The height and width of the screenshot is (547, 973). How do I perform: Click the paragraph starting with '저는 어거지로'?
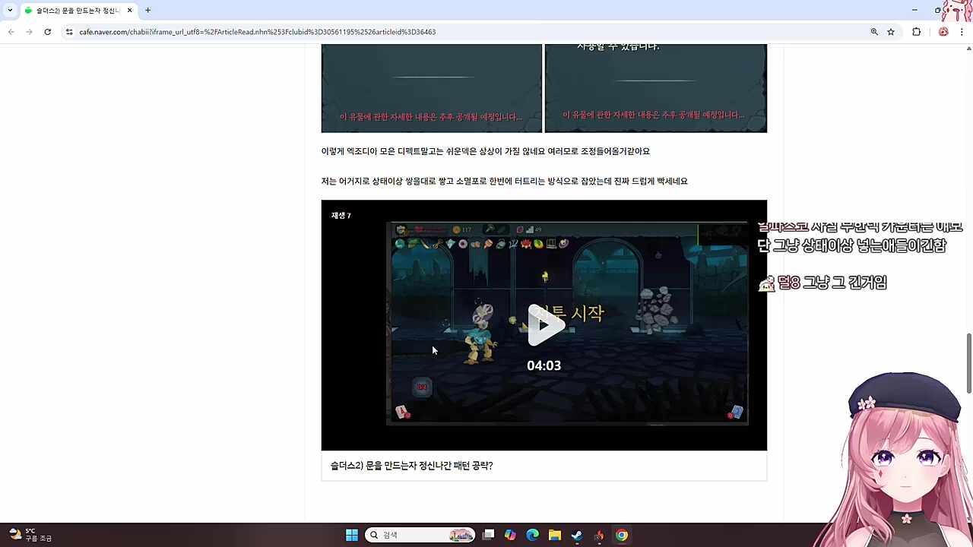point(505,181)
